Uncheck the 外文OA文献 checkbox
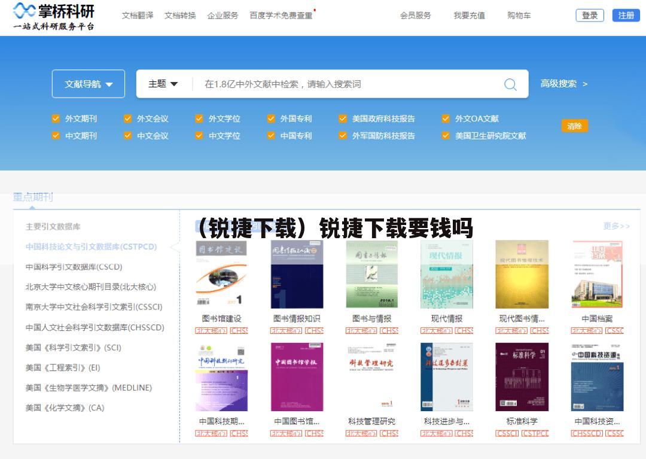646x459 pixels. pos(446,118)
